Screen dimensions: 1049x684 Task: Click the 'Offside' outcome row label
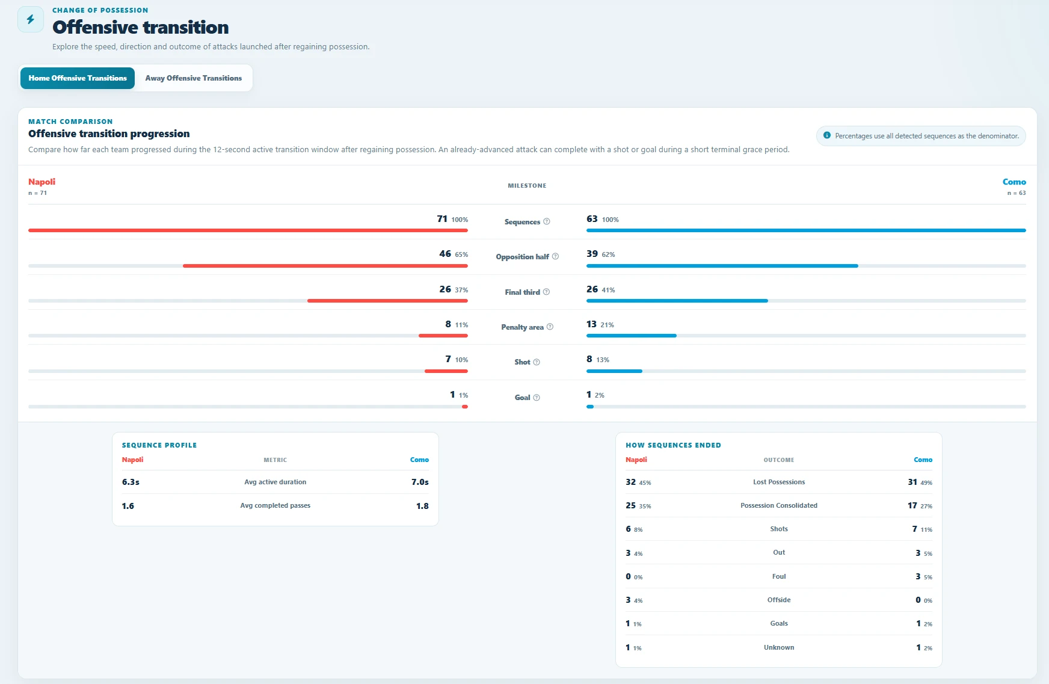point(779,600)
